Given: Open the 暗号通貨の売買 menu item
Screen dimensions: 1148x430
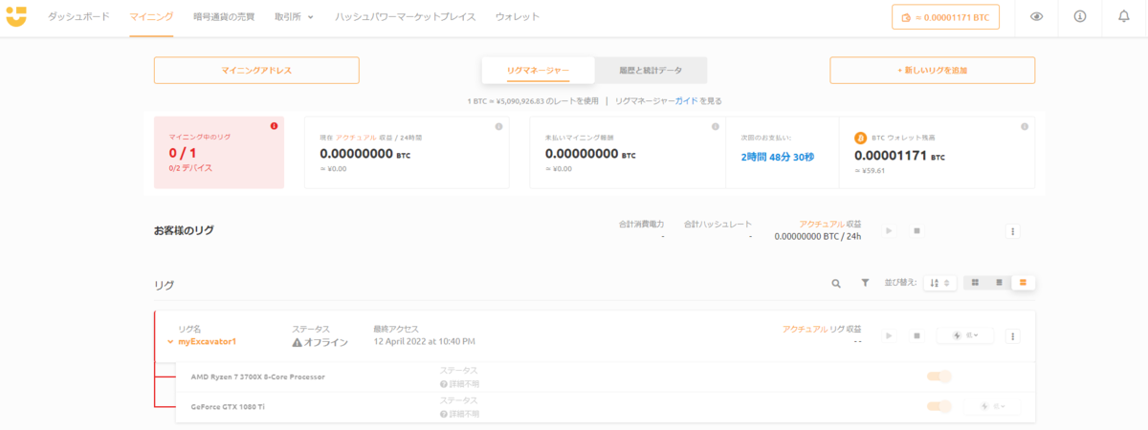Looking at the screenshot, I should click(x=223, y=17).
